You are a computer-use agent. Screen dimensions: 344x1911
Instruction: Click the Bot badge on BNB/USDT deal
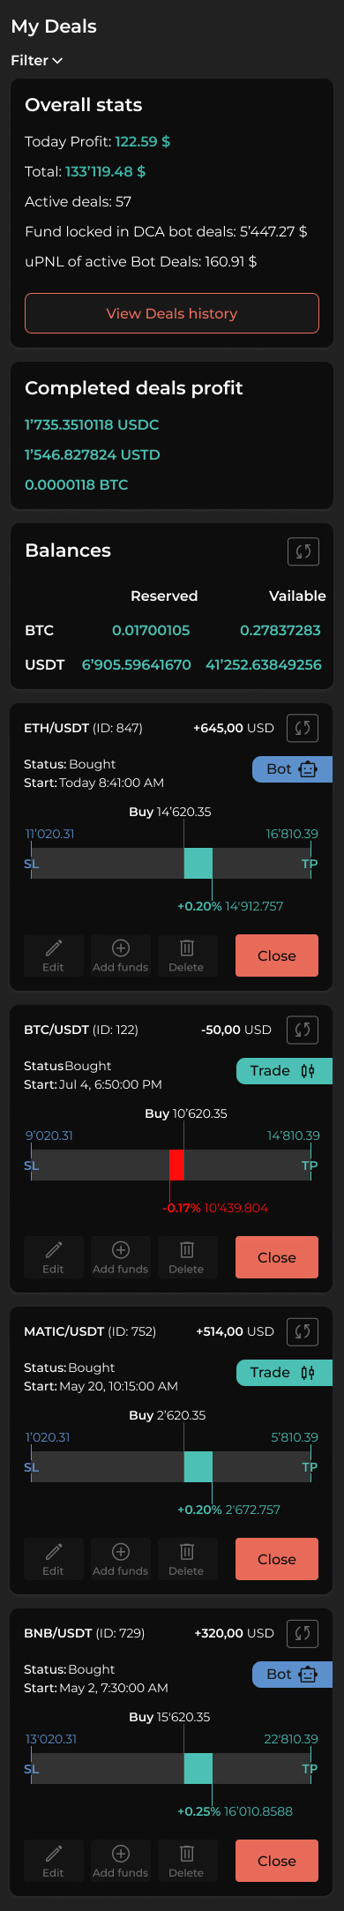(293, 1675)
